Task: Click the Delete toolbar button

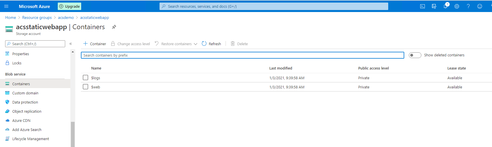Action: coord(239,44)
